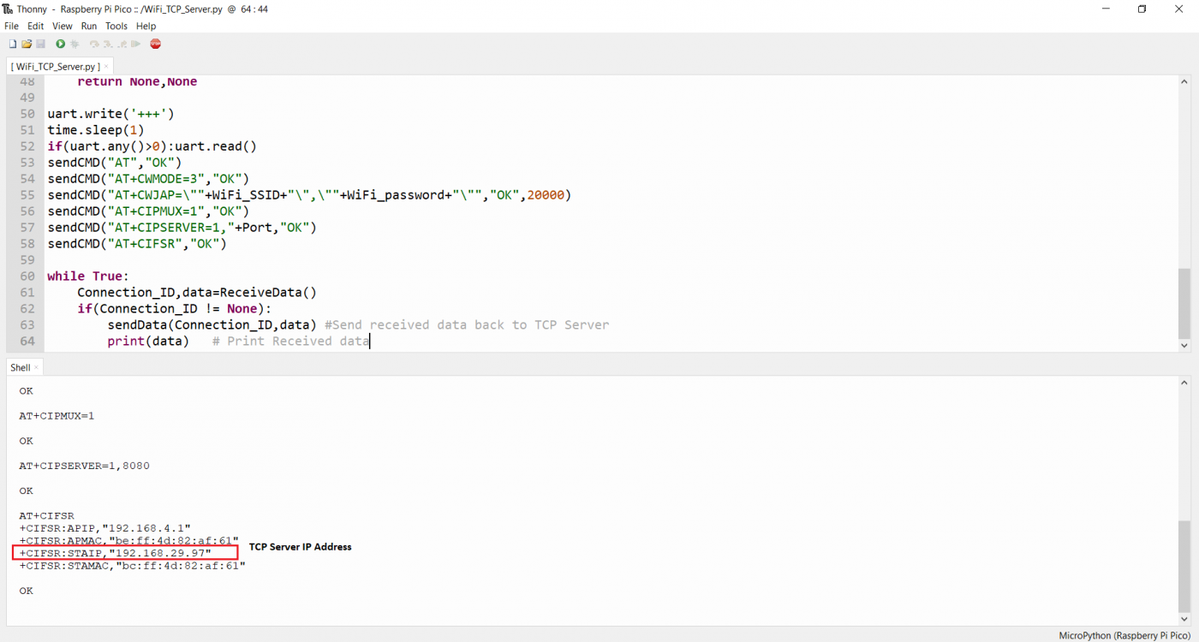Click the debug bug icon
1199x642 pixels.
(x=75, y=44)
